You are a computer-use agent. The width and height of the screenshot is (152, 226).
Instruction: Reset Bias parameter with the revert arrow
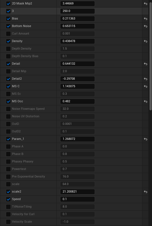pos(146,19)
